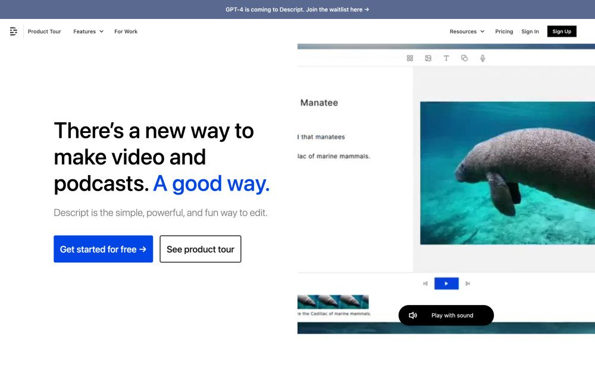Click the microphone record icon
595x371 pixels.
[x=483, y=58]
